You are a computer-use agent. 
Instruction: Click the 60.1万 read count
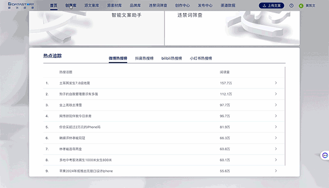224,160
